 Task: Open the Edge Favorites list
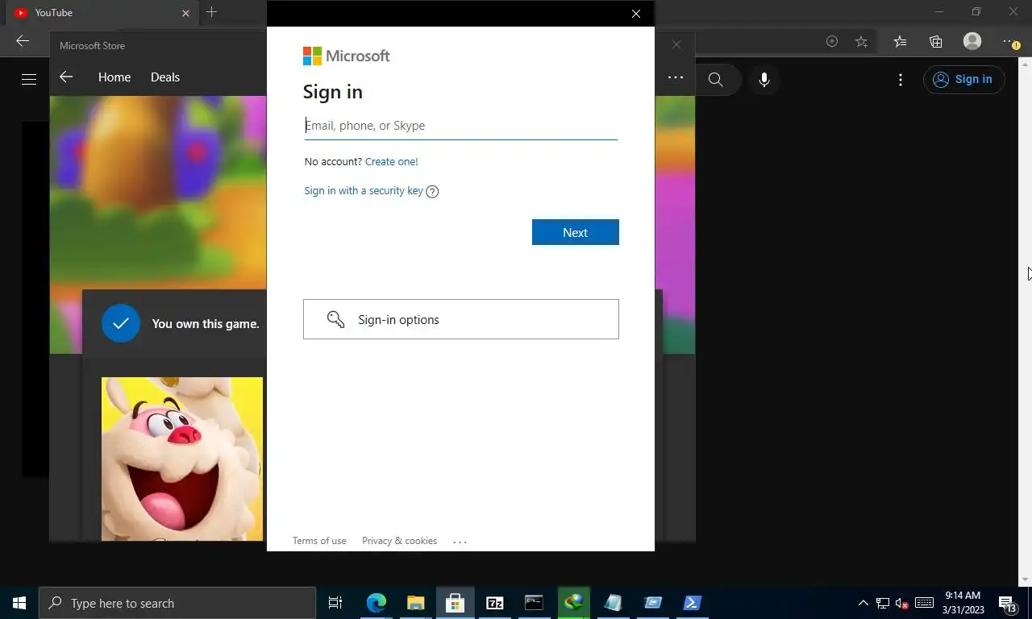click(x=901, y=41)
